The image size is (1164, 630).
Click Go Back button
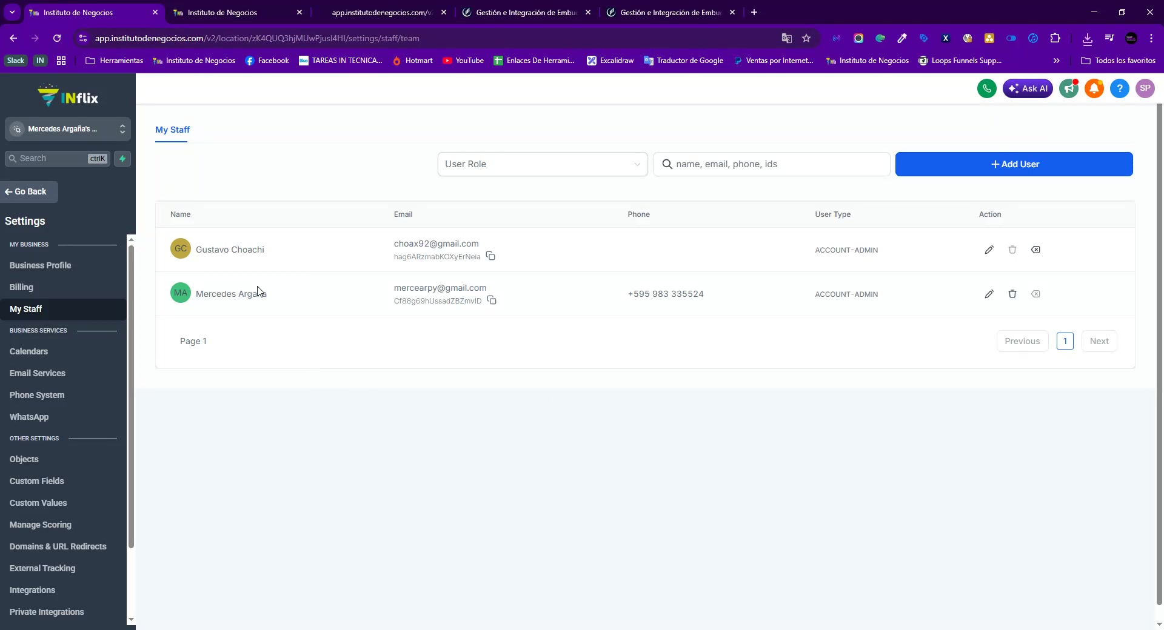(x=29, y=192)
